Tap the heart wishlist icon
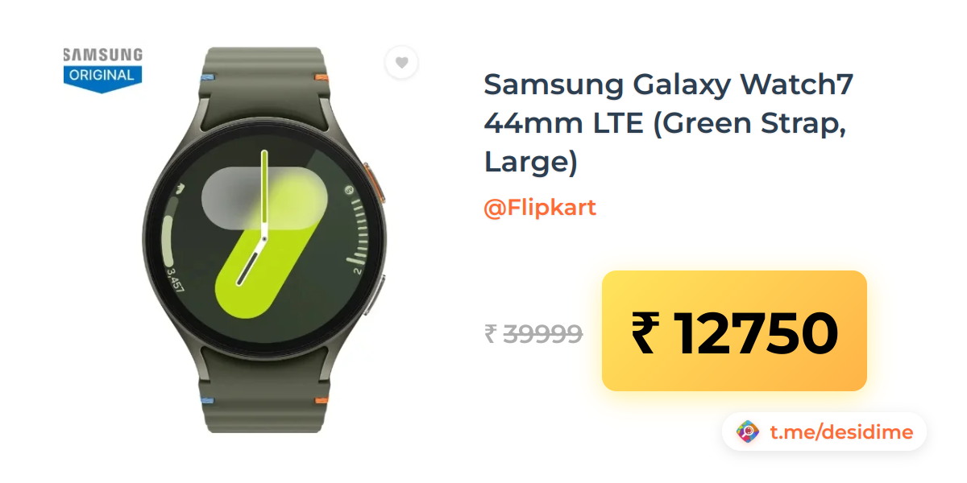 click(x=401, y=63)
